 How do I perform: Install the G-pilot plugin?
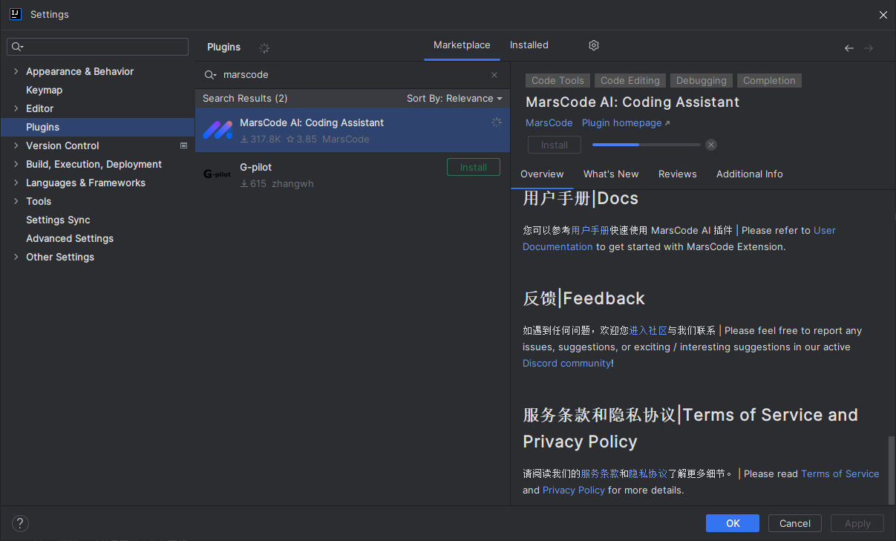[474, 168]
